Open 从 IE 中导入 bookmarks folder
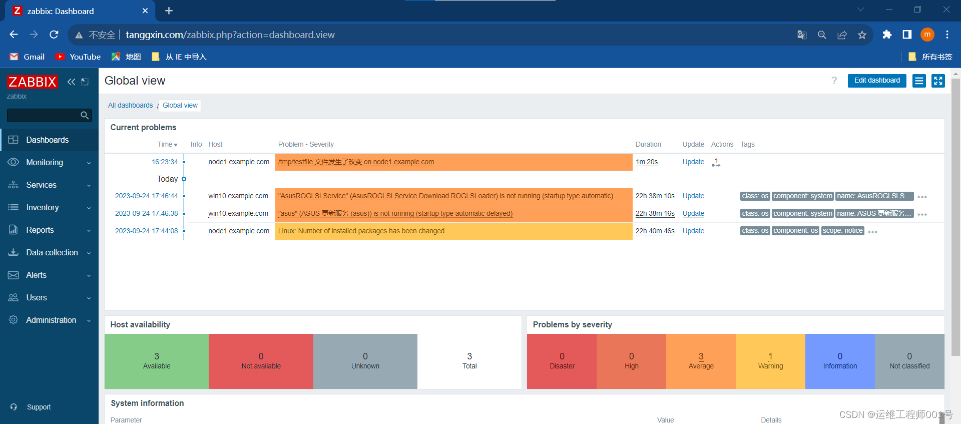The image size is (961, 424). coord(179,57)
